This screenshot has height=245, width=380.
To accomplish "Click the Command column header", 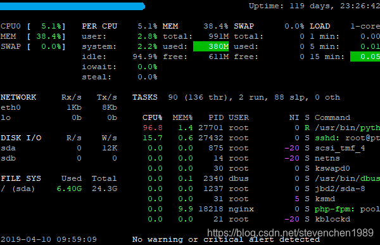I will [332, 118].
